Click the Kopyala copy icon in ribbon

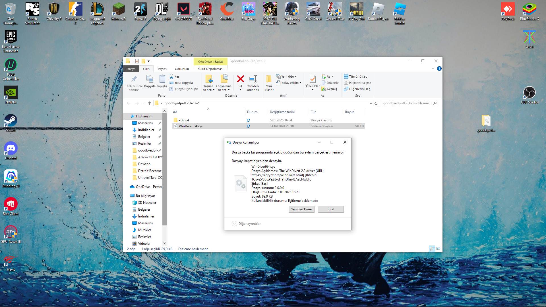[x=150, y=79]
